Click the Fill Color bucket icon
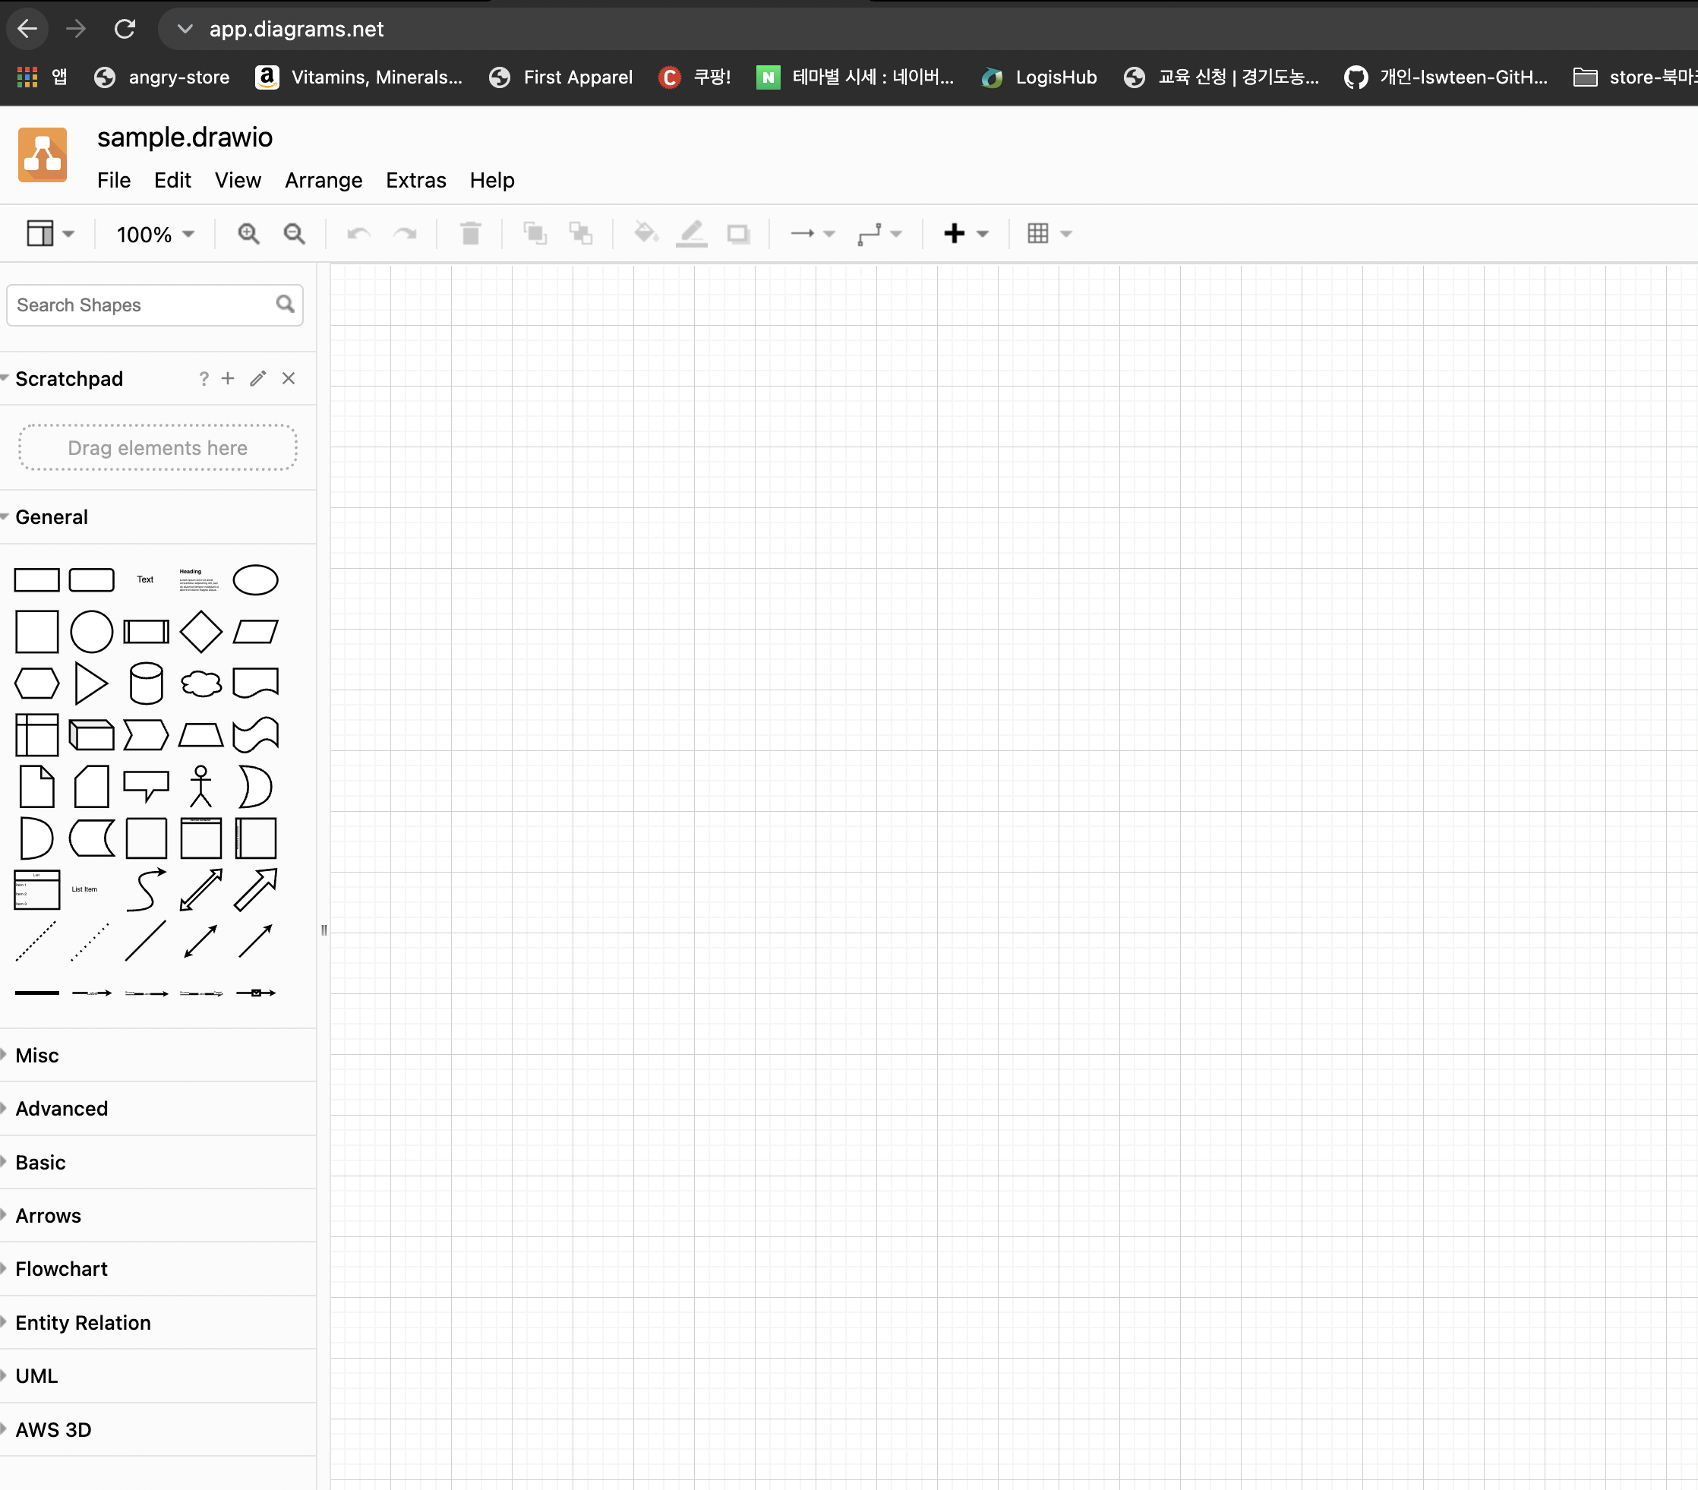 click(645, 234)
